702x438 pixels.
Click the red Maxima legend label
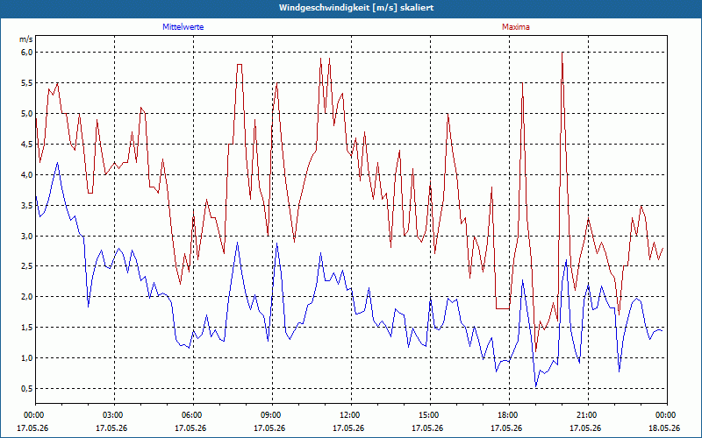[516, 27]
